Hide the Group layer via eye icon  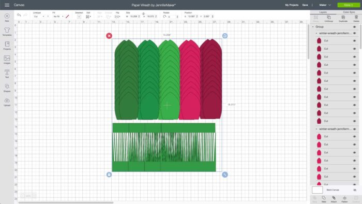(354, 27)
